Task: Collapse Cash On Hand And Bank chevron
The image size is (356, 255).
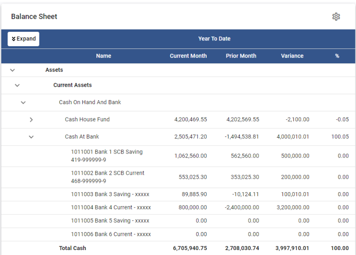Action: (23, 102)
